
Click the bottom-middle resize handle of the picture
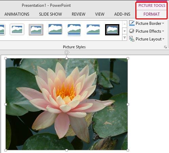67,150
